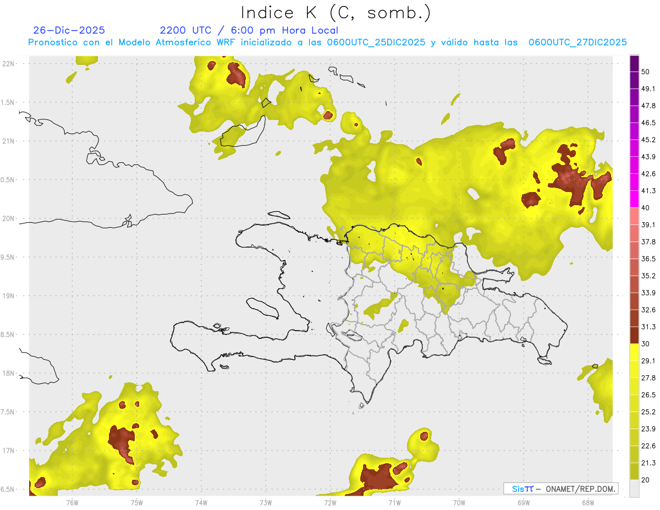Click the "69W" longitude label

coord(523,502)
